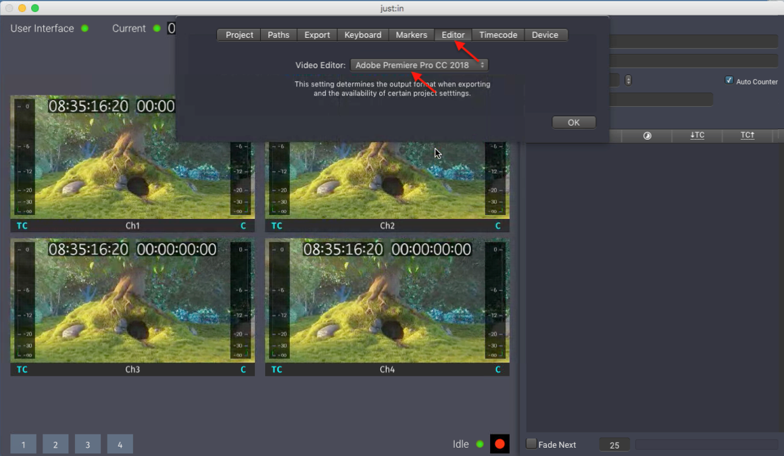Select the Ch2 video preview
Viewport: 784px width, 456px height.
[387, 180]
